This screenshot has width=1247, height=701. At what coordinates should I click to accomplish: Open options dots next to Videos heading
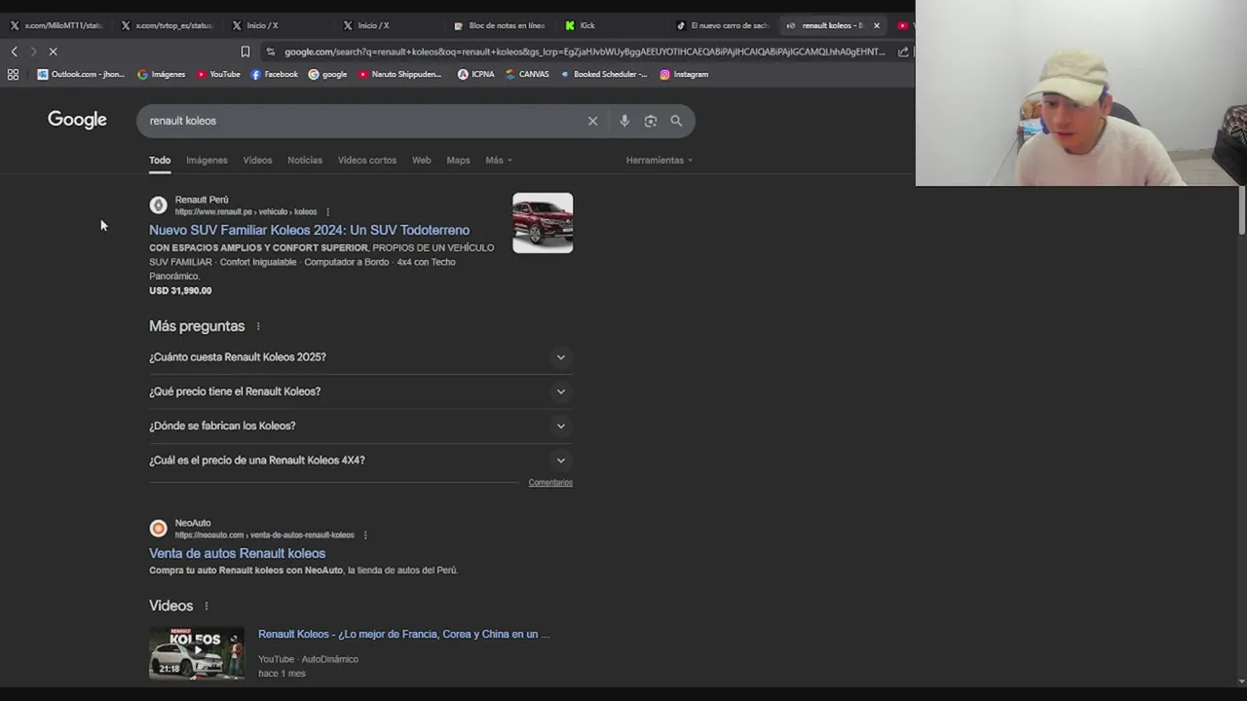(207, 606)
